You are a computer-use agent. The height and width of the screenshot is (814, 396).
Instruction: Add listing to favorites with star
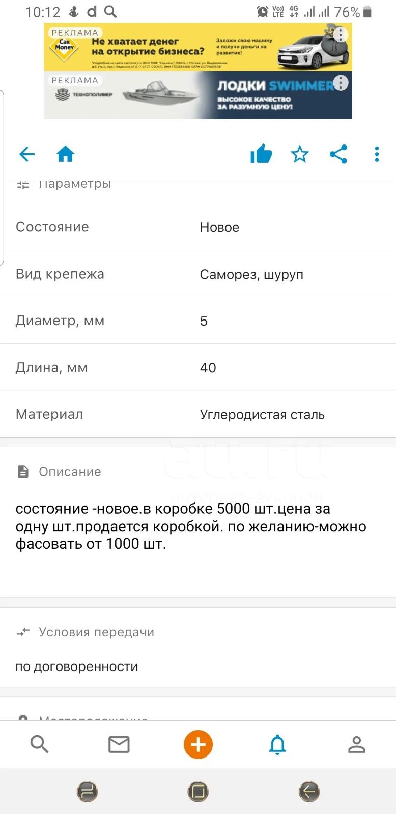pos(300,154)
